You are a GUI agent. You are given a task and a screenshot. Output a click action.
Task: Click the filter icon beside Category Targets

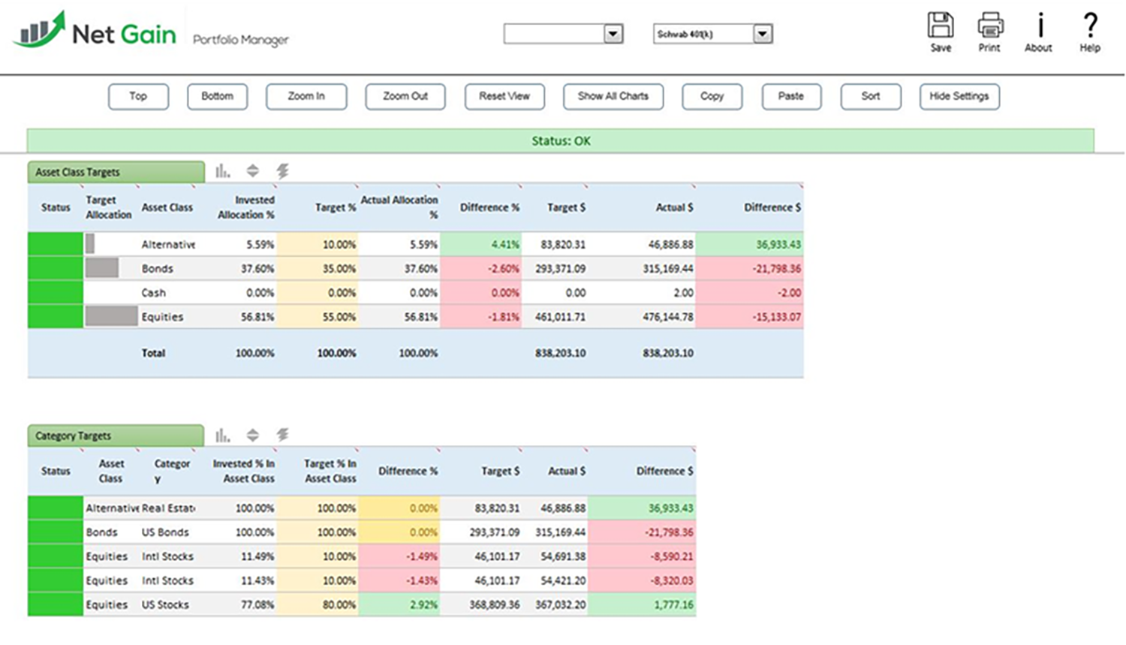[x=283, y=435]
